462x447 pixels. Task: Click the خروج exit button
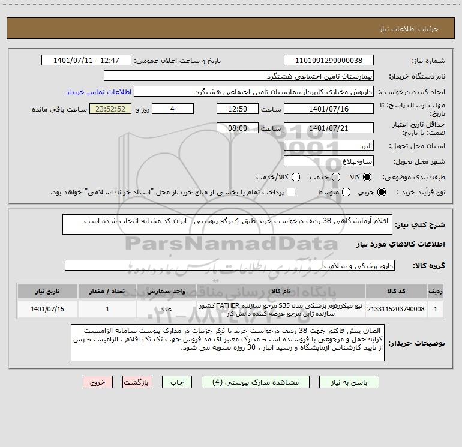click(x=98, y=382)
